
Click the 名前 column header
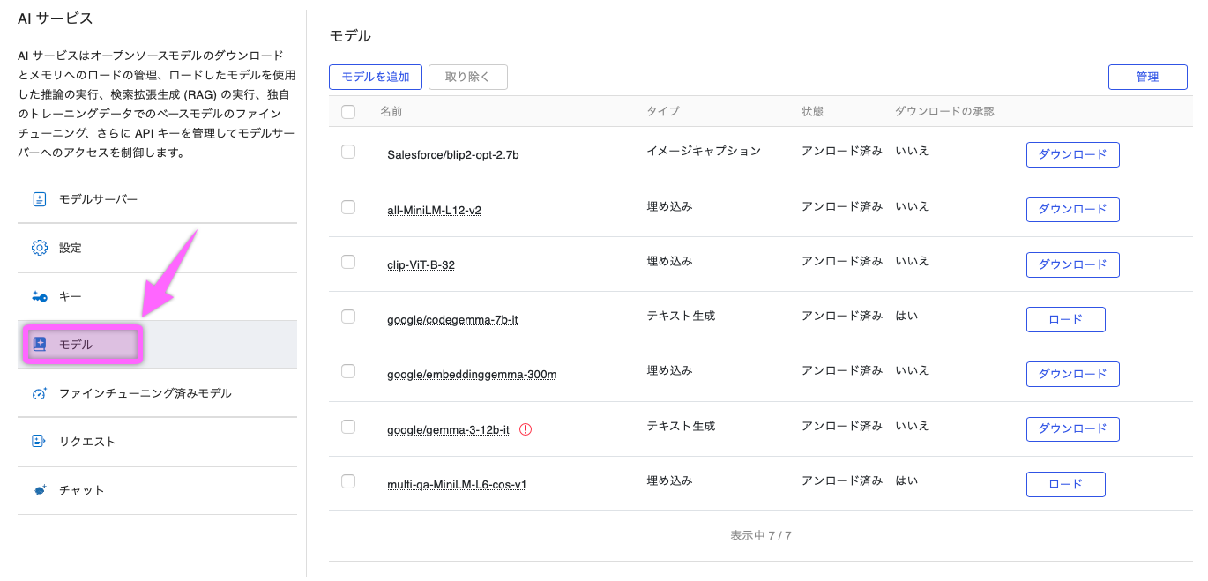click(x=391, y=111)
